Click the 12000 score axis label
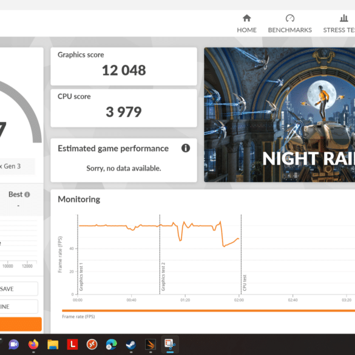Screen dimensions: 355x355 [x=27, y=266]
